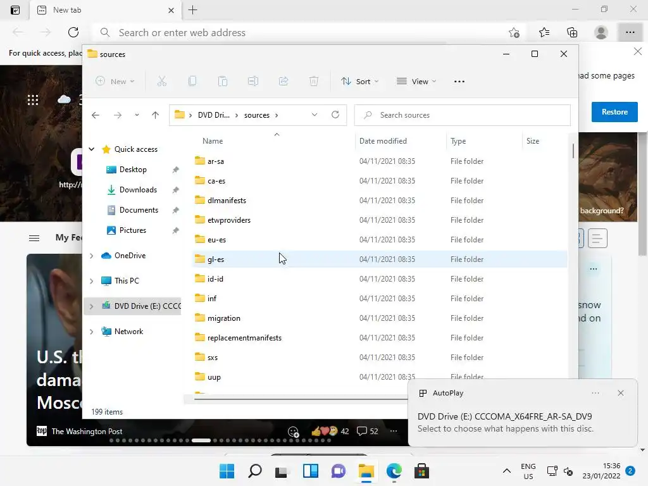Dismiss the AutoPlay notification
The width and height of the screenshot is (648, 486).
point(620,393)
